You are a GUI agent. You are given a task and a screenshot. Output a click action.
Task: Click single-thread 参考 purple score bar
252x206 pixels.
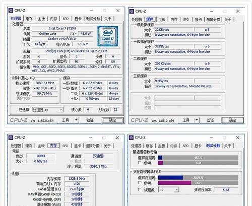coord(198,163)
